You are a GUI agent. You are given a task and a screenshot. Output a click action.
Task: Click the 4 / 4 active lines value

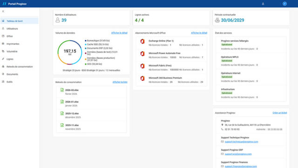coord(139,20)
